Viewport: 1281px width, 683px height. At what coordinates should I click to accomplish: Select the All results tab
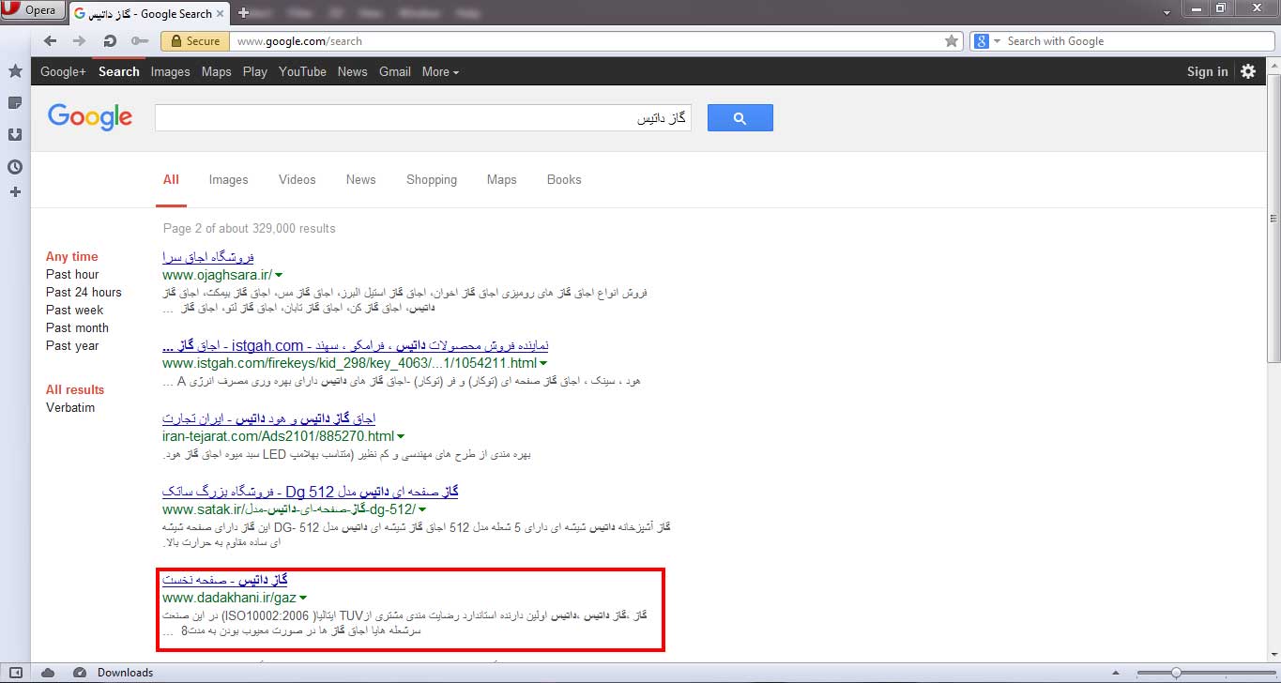tap(171, 180)
